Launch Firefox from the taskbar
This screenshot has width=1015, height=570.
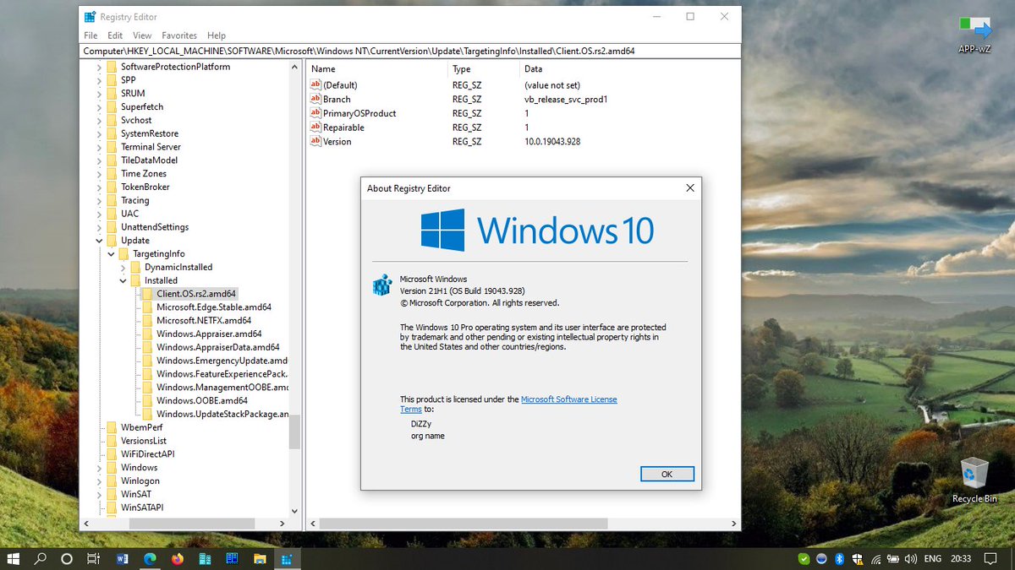pyautogui.click(x=177, y=559)
